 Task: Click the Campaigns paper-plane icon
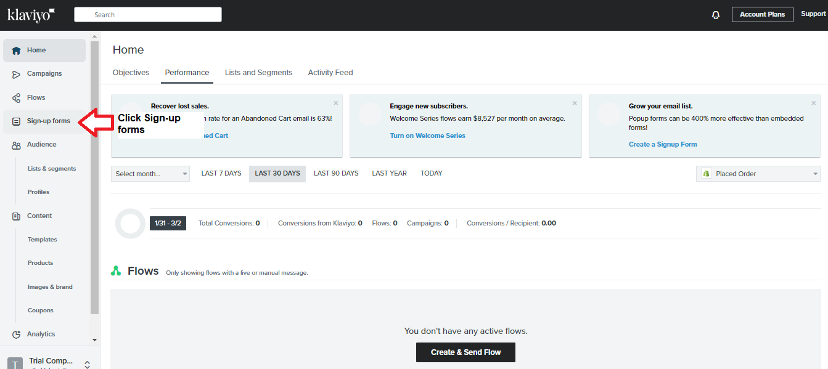(17, 74)
